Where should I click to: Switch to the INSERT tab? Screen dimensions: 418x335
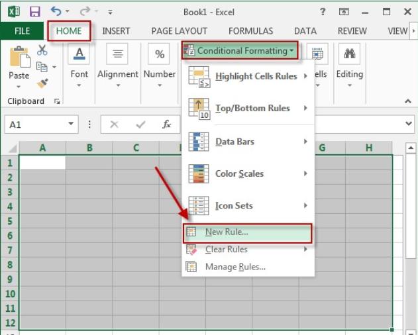pyautogui.click(x=116, y=31)
